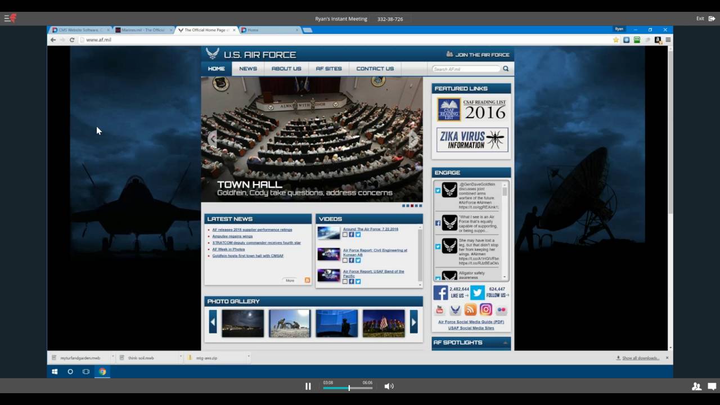
Task: Open the Windows Start button
Action: point(55,372)
